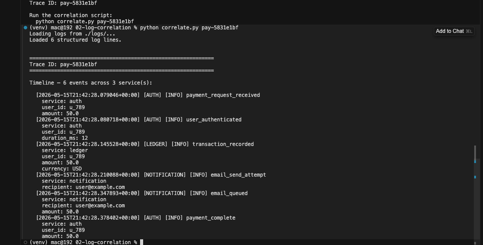Screen dimensions: 483x245
Task: Click the executed python correlate.py command text
Action: coord(189,28)
